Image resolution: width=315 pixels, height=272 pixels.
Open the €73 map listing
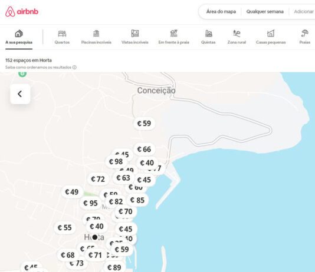[77, 263]
